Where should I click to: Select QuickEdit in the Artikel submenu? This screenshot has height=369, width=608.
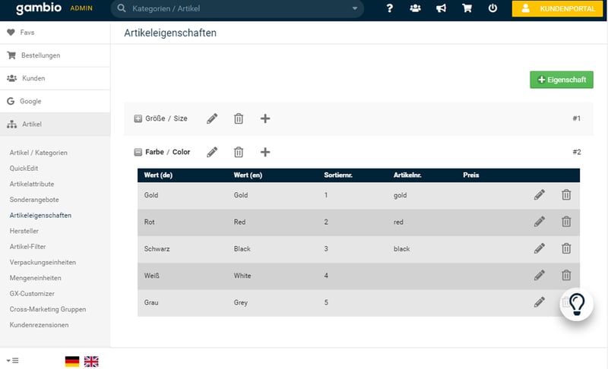point(25,168)
